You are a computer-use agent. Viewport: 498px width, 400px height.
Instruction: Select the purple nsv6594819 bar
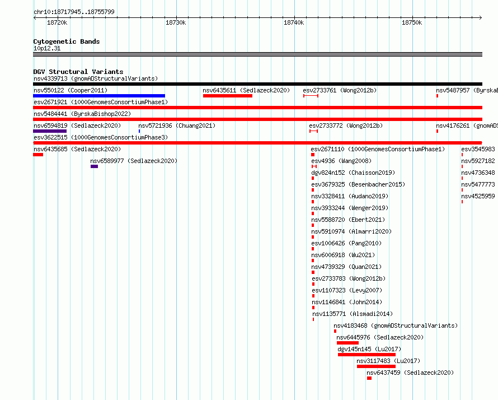[x=50, y=131]
